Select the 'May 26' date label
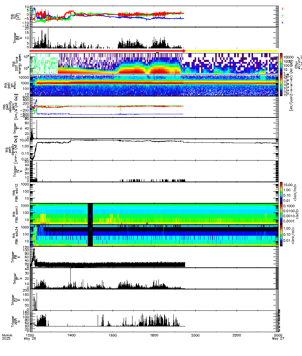This screenshot has height=356, width=302. pyautogui.click(x=30, y=338)
